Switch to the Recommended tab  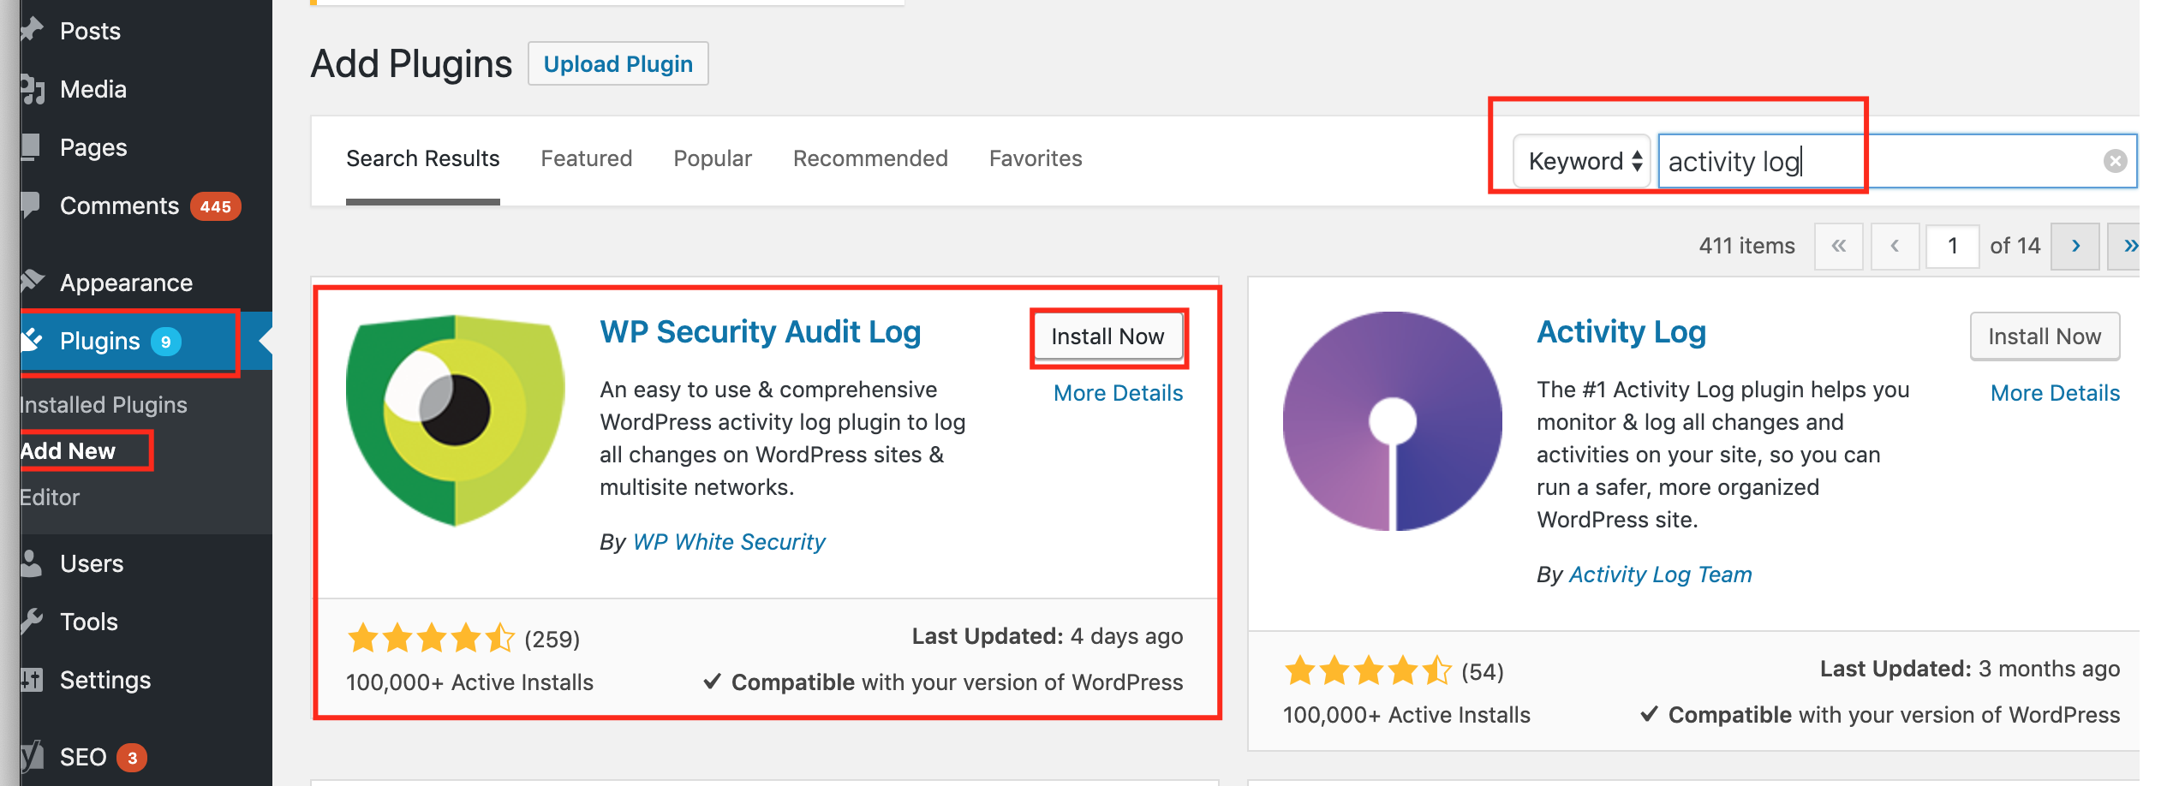tap(870, 159)
